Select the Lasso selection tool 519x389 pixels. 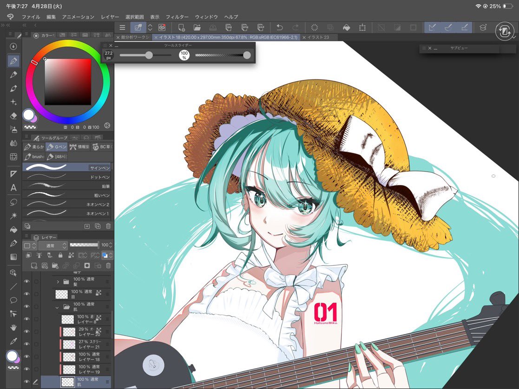13,202
